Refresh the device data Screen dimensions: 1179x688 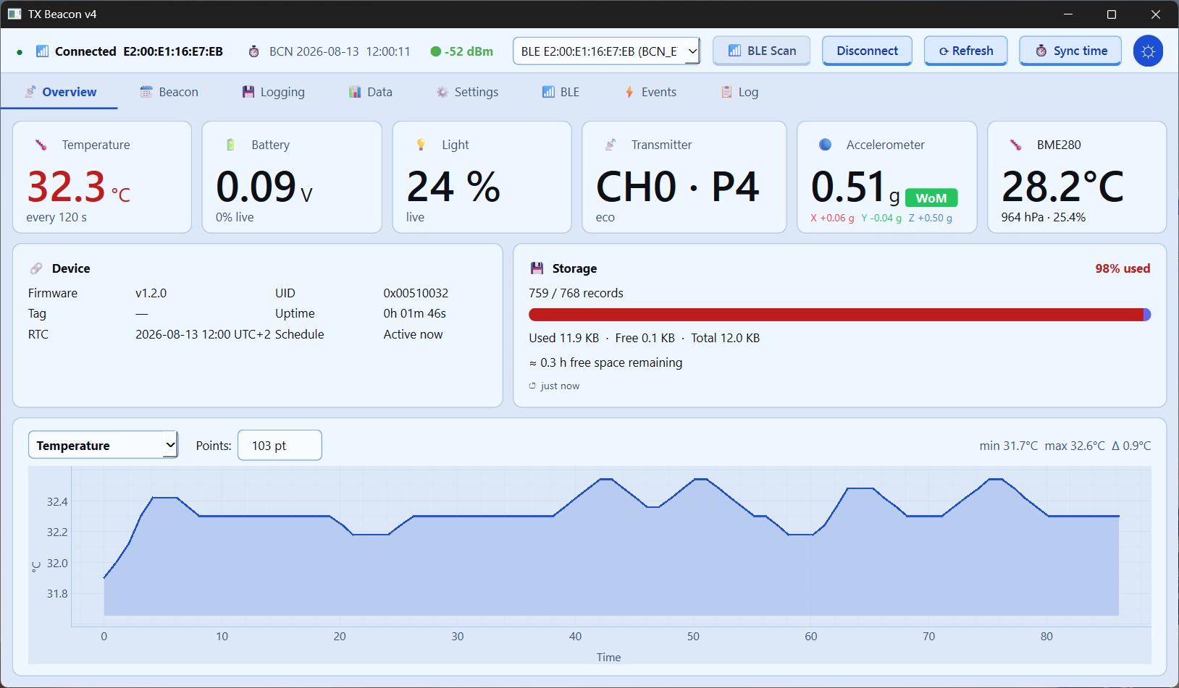(965, 51)
